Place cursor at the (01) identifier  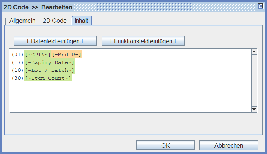pyautogui.click(x=18, y=55)
